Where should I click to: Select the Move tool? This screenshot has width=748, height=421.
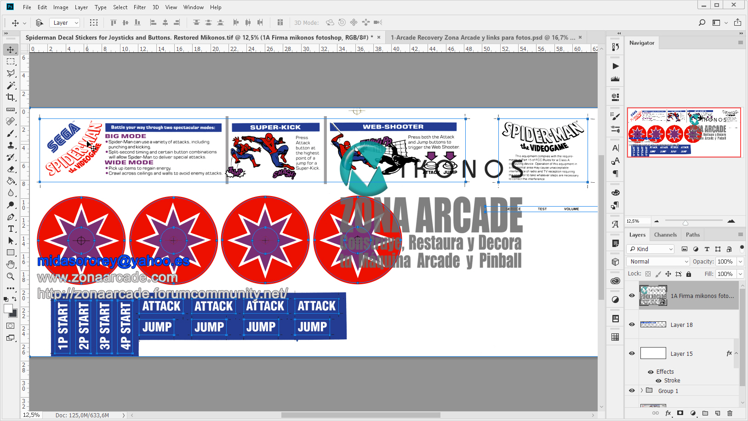(11, 50)
